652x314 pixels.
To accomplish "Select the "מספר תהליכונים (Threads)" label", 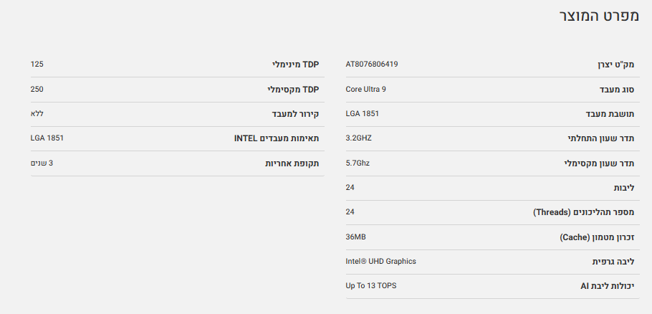I will [583, 212].
